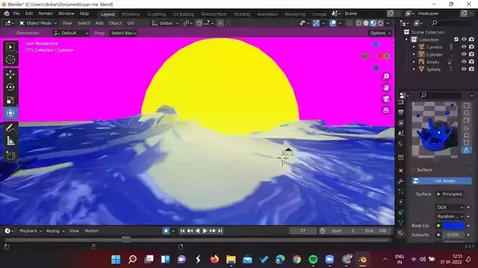478x268 pixels.
Task: Hide the Cylinder object in viewport
Action: (x=464, y=54)
